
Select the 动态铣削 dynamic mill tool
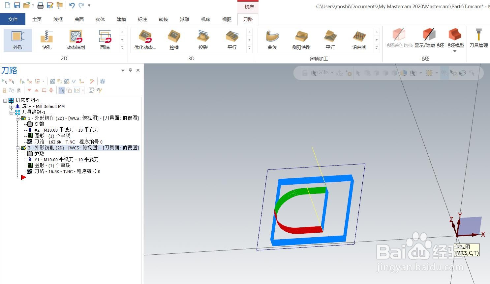pyautogui.click(x=76, y=39)
